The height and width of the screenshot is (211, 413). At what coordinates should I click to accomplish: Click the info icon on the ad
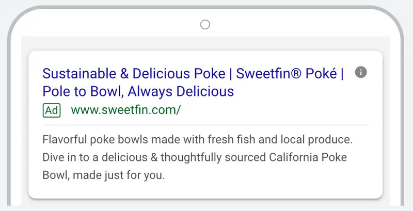click(361, 72)
